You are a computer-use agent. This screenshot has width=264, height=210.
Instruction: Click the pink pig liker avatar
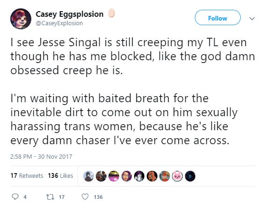(177, 176)
